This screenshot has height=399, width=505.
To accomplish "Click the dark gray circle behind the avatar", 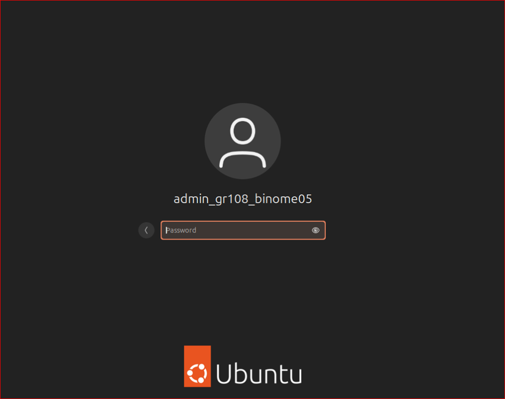I will point(242,141).
